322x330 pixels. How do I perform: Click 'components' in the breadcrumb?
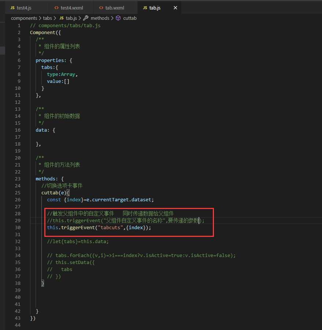tap(24, 18)
